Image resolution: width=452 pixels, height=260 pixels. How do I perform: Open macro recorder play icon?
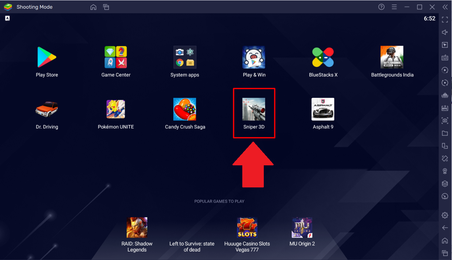point(445,70)
